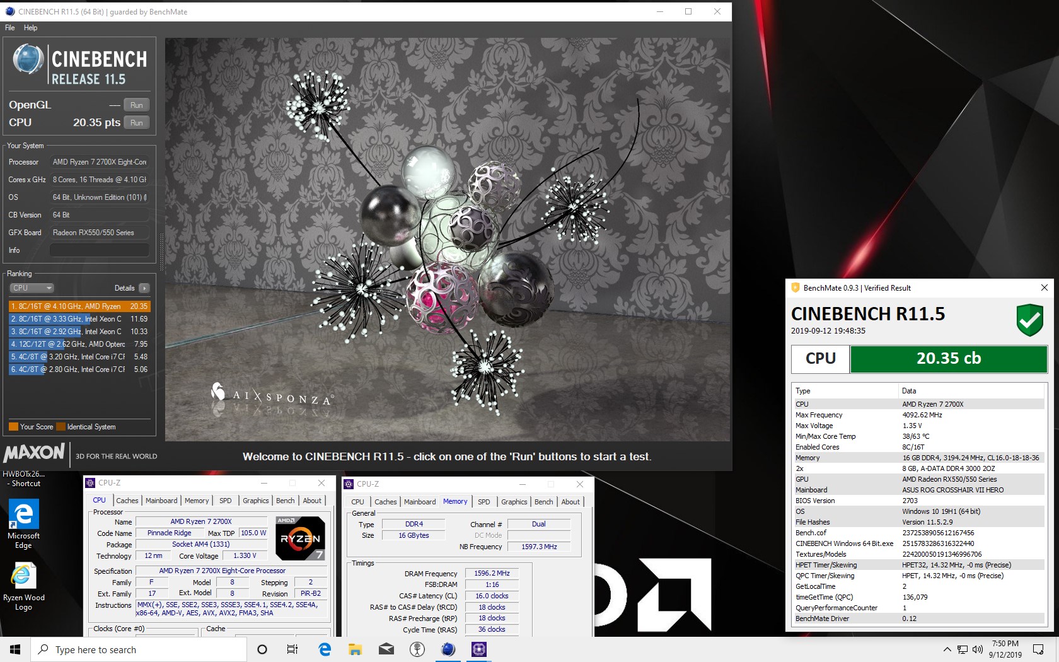This screenshot has height=662, width=1059.
Task: Open Caches tab in right CPU-Z window
Action: pyautogui.click(x=386, y=502)
